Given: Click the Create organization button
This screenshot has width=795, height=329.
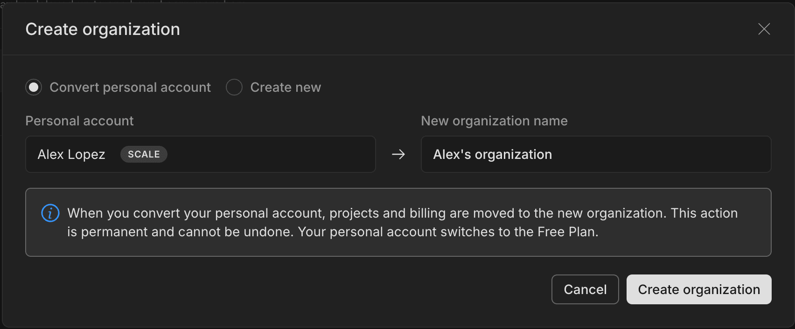Looking at the screenshot, I should click(x=698, y=289).
